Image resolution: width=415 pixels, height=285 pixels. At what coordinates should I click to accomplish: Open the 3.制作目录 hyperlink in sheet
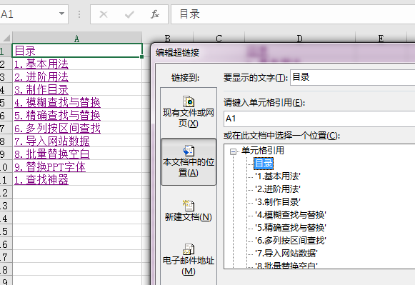click(x=41, y=90)
